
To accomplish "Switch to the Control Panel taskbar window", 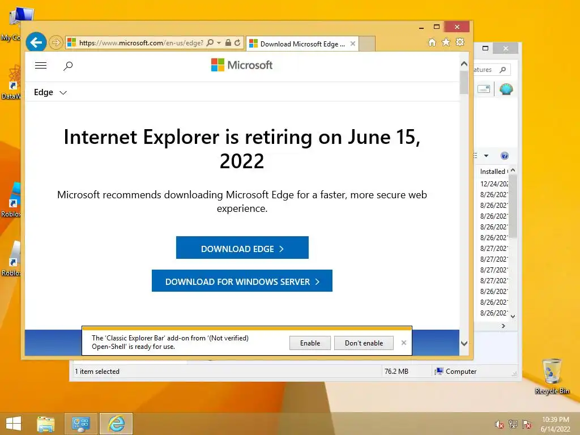I will (x=80, y=424).
